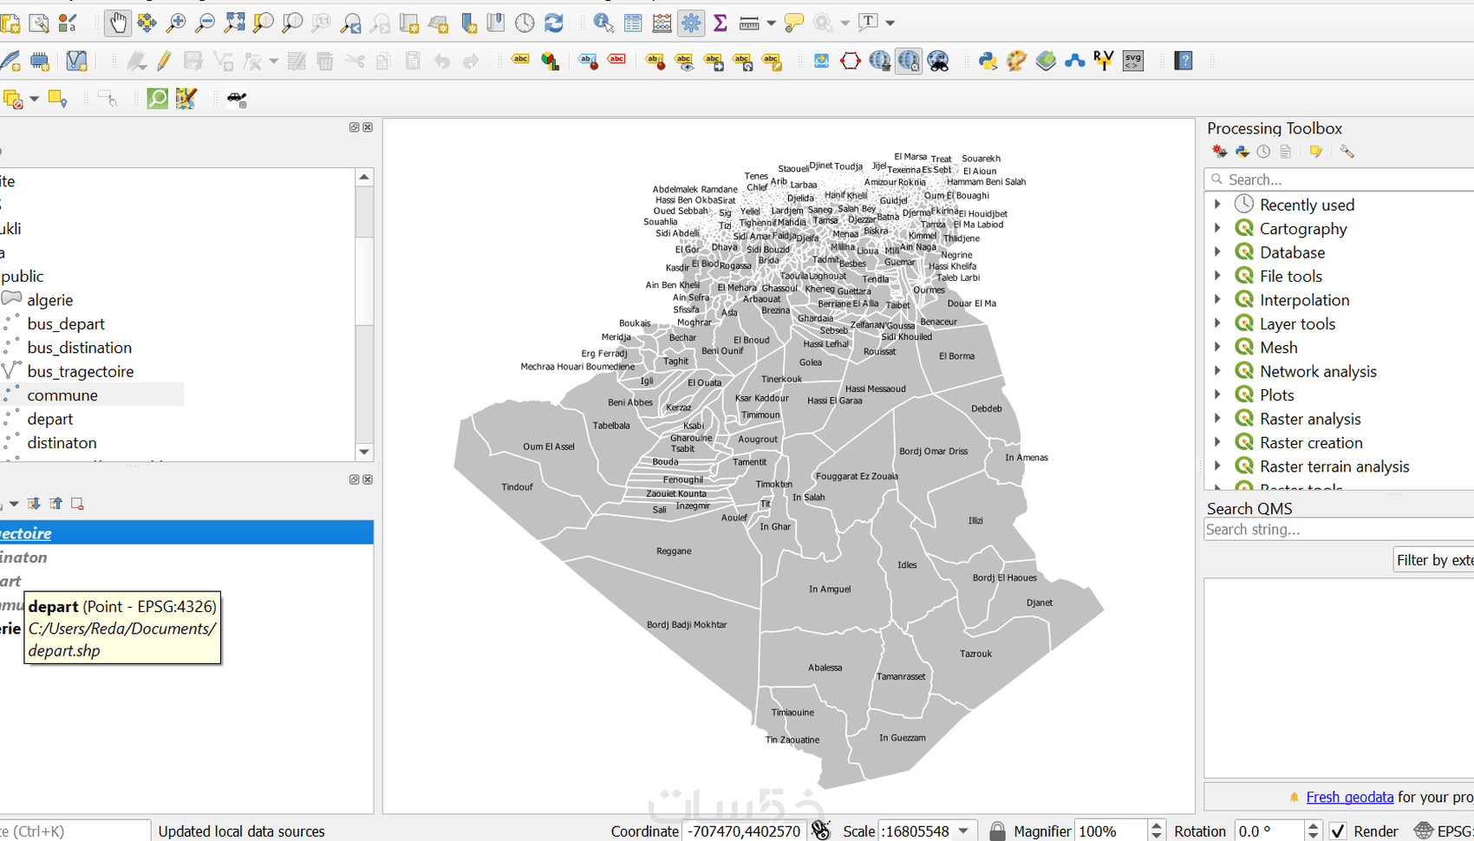Open the Help contents icon
Screen dimensions: 1474x841
[1184, 61]
